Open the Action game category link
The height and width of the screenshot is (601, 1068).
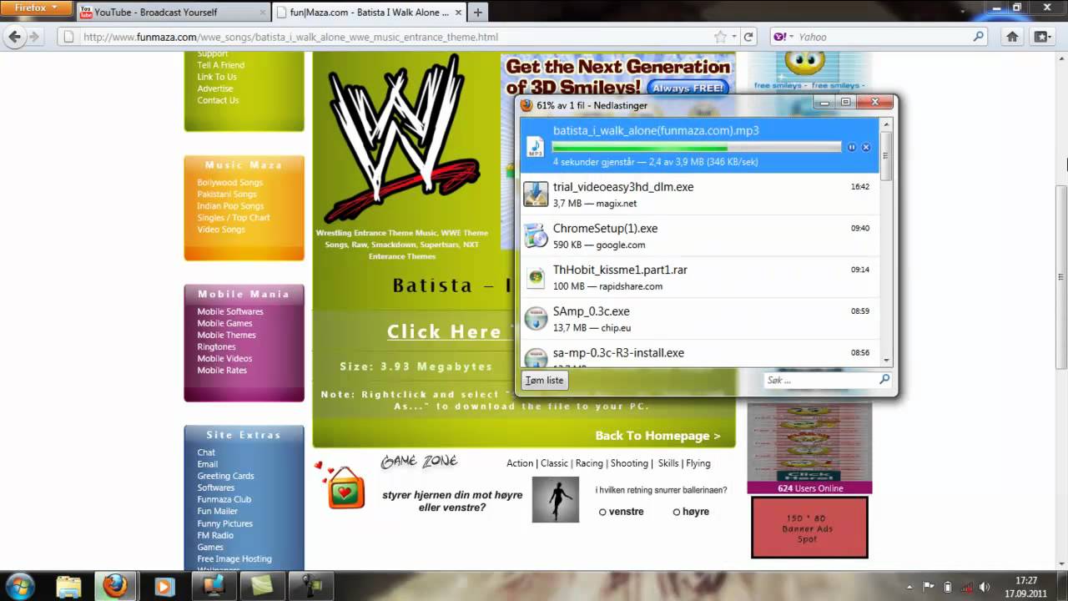(520, 463)
